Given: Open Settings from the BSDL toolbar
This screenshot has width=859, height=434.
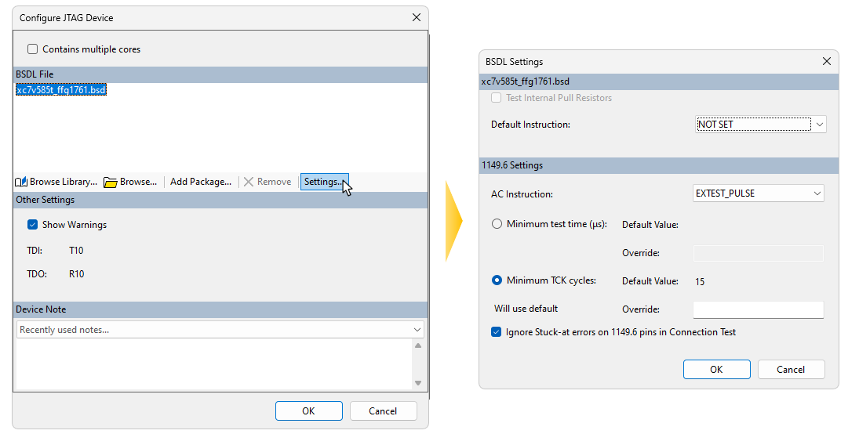Looking at the screenshot, I should [x=323, y=182].
